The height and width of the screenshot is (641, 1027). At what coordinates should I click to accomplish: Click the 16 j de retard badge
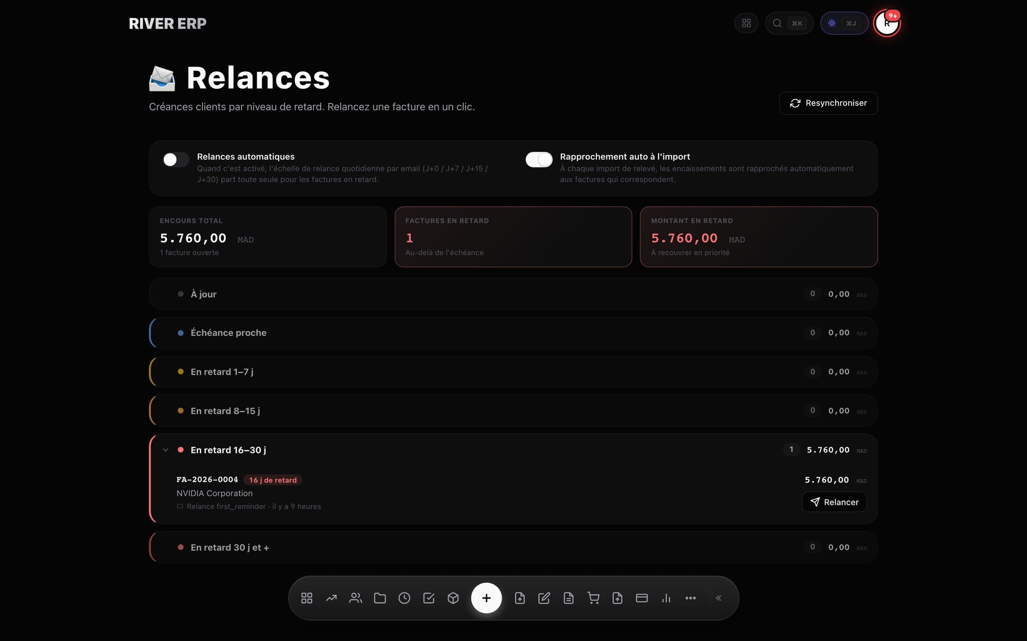(x=273, y=480)
